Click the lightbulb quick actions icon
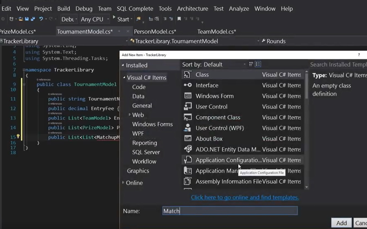Screen dimensions: 367x229 pos(18,136)
